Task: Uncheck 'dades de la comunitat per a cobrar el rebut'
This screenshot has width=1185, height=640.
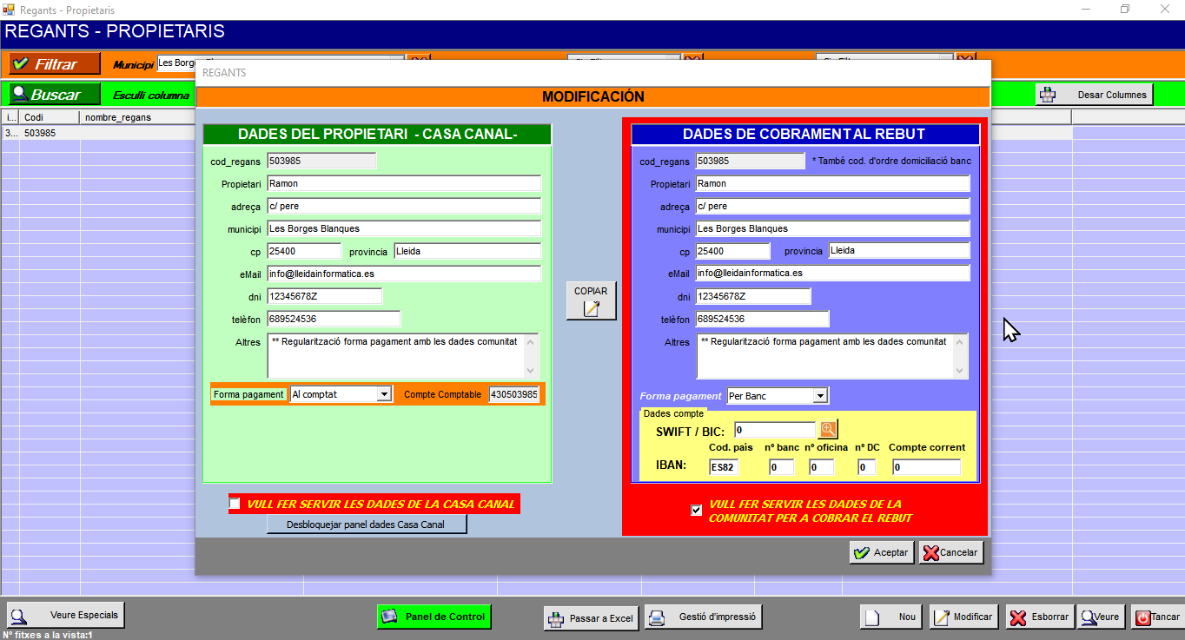Action: pyautogui.click(x=696, y=510)
